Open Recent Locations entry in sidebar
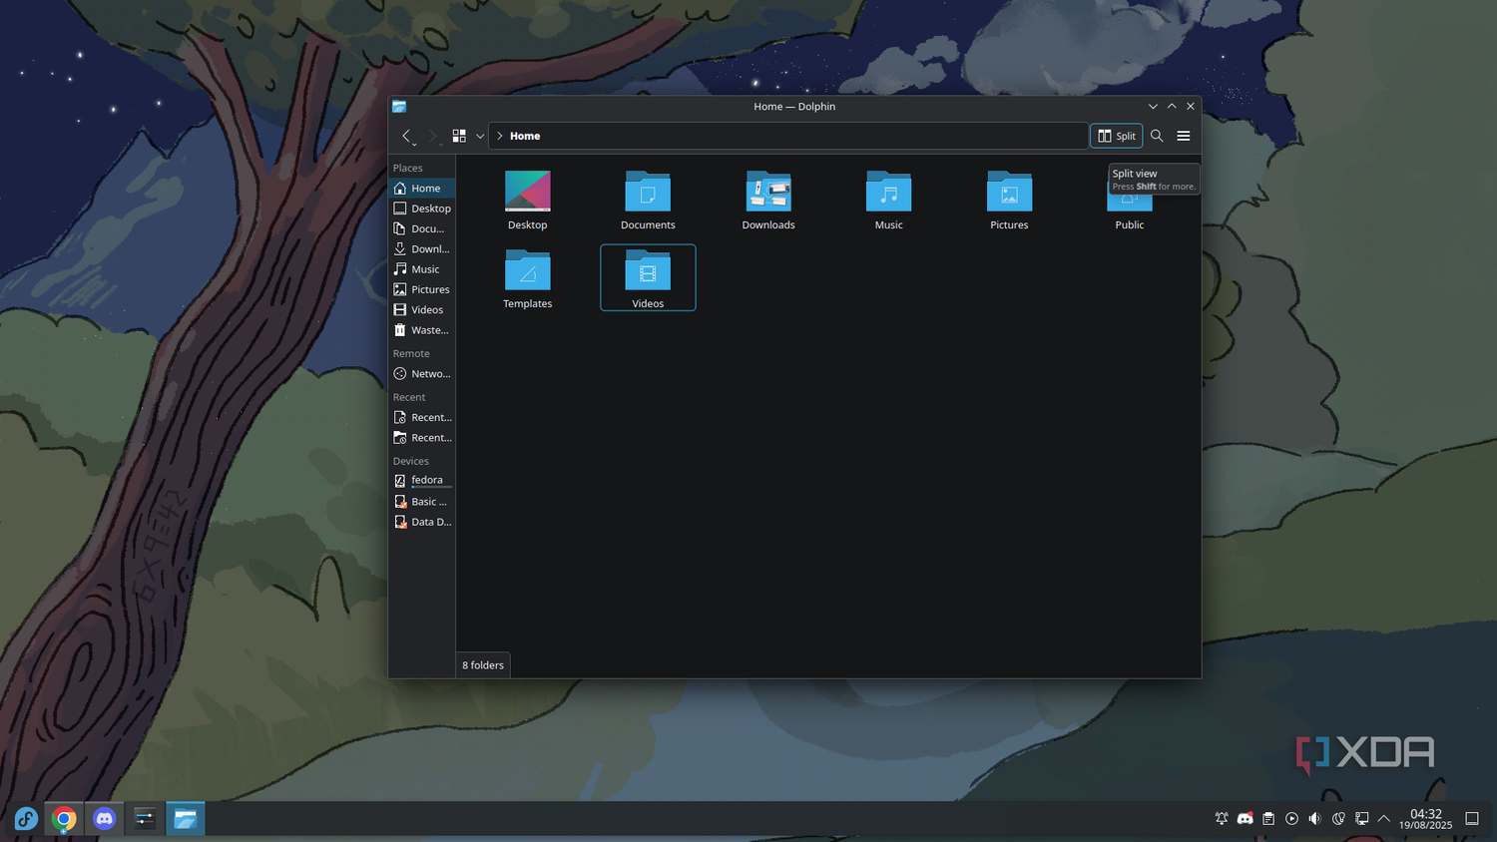This screenshot has width=1497, height=842. point(422,438)
